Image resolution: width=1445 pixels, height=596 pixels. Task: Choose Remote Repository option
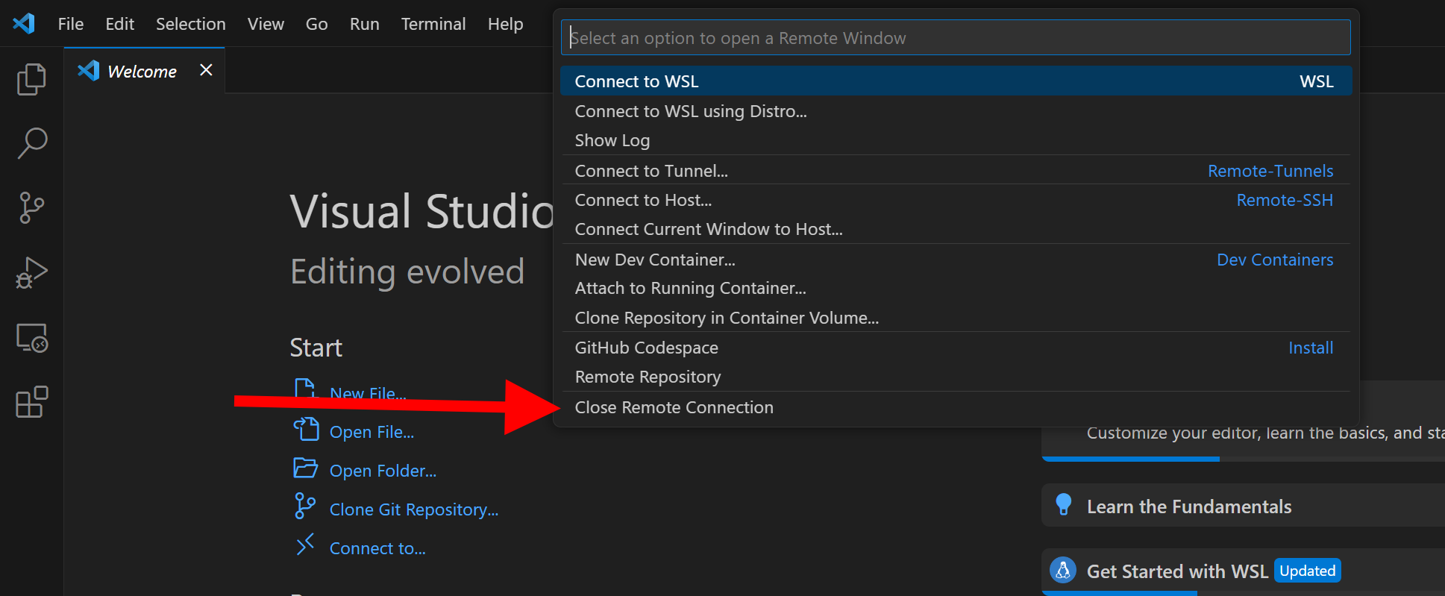click(956, 377)
